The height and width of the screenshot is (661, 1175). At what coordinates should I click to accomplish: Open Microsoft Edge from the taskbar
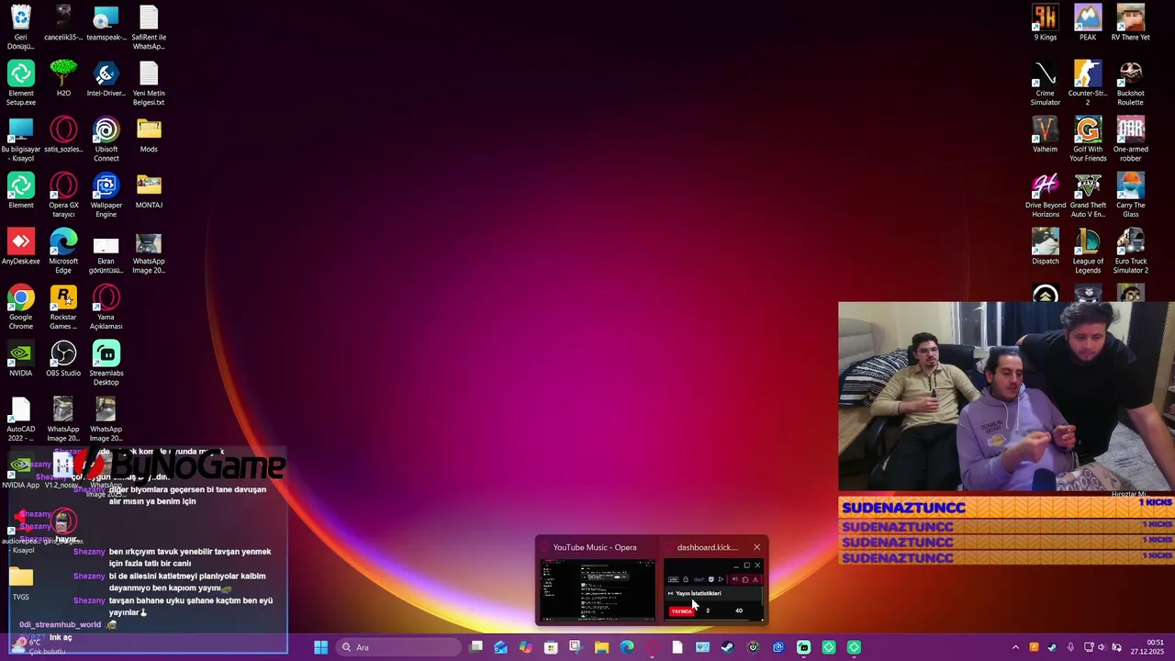click(627, 647)
